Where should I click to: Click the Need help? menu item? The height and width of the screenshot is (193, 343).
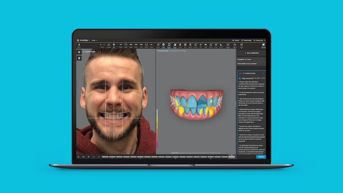pyautogui.click(x=248, y=41)
